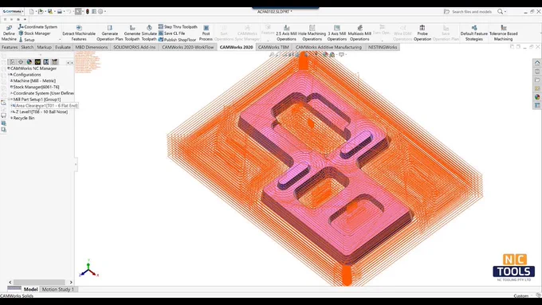Select Stock Manager[6061-T6] item

click(36, 87)
